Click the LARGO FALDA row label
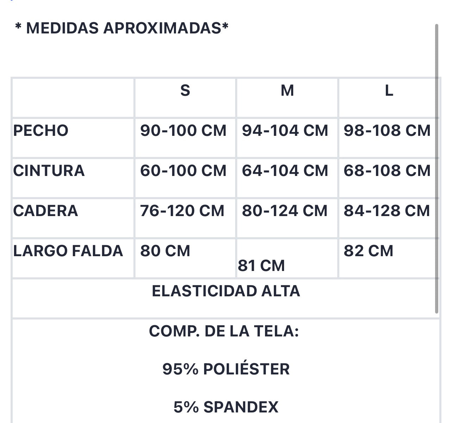 (x=68, y=251)
